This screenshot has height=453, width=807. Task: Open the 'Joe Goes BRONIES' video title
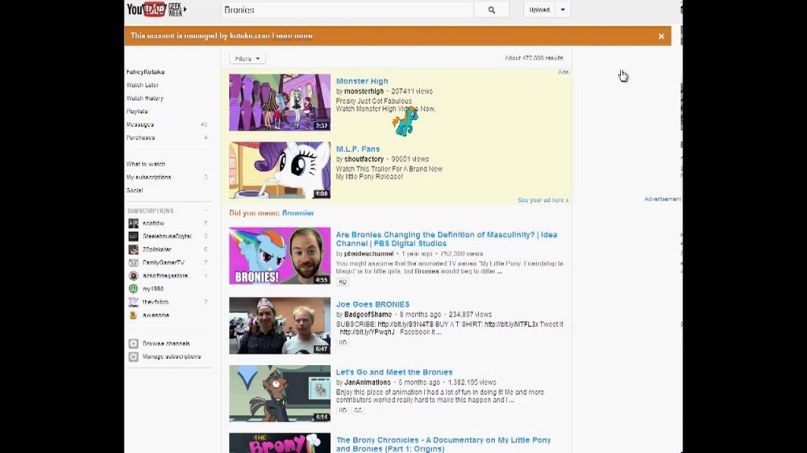coord(373,304)
